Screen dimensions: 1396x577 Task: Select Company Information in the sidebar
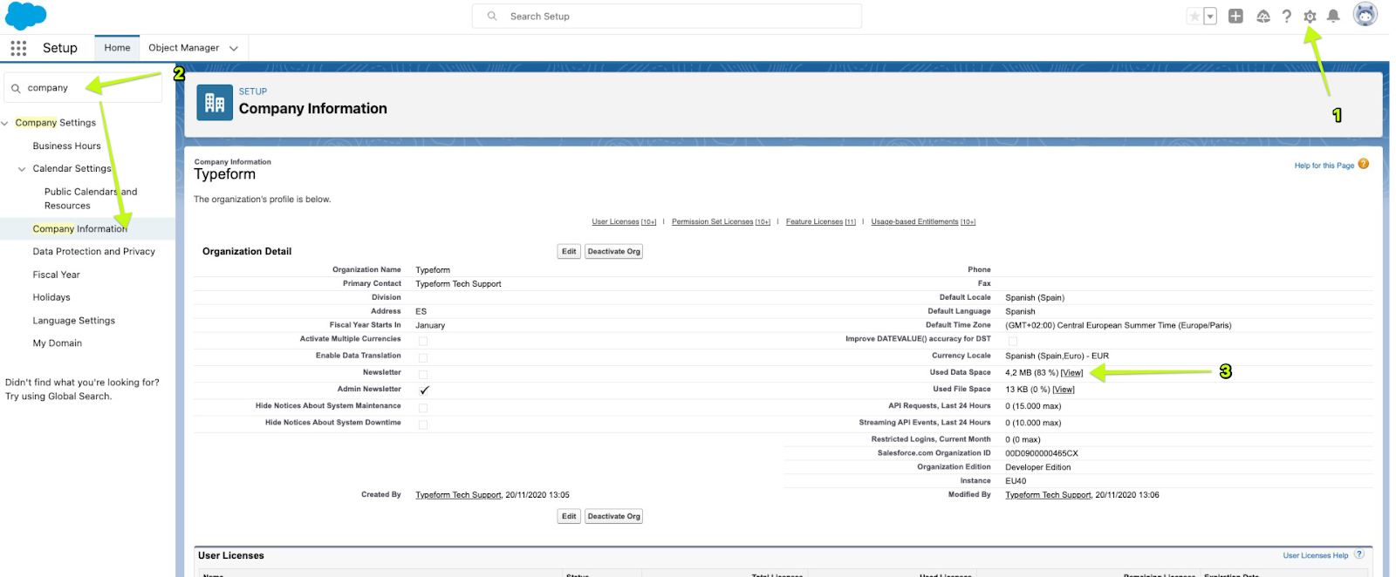click(x=80, y=229)
